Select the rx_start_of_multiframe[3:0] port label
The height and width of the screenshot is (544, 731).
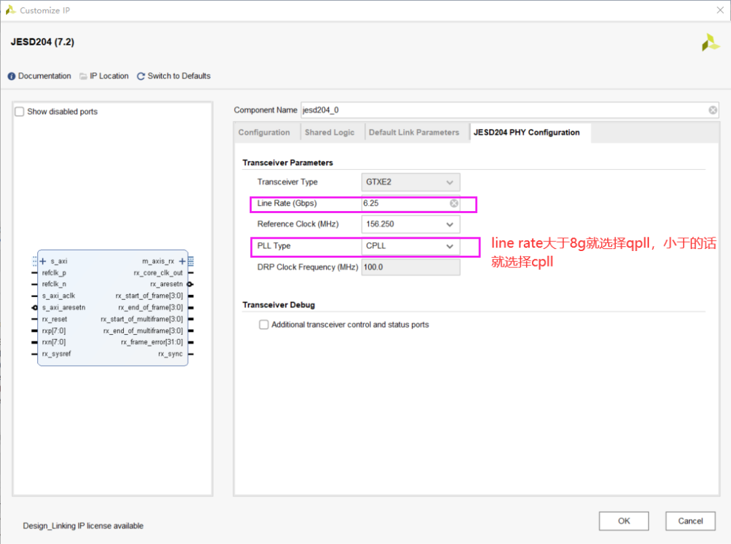[141, 319]
